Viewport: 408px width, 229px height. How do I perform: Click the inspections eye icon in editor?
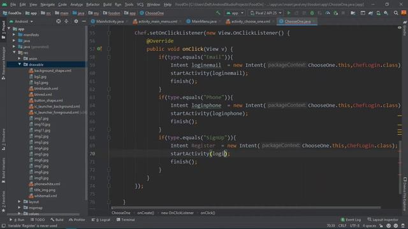[x=400, y=27]
